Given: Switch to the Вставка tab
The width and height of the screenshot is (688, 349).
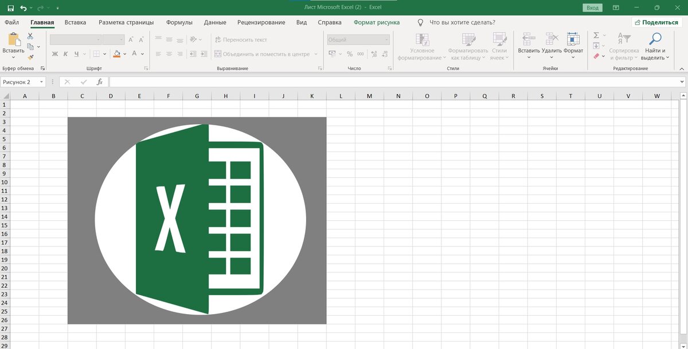Looking at the screenshot, I should coord(75,22).
